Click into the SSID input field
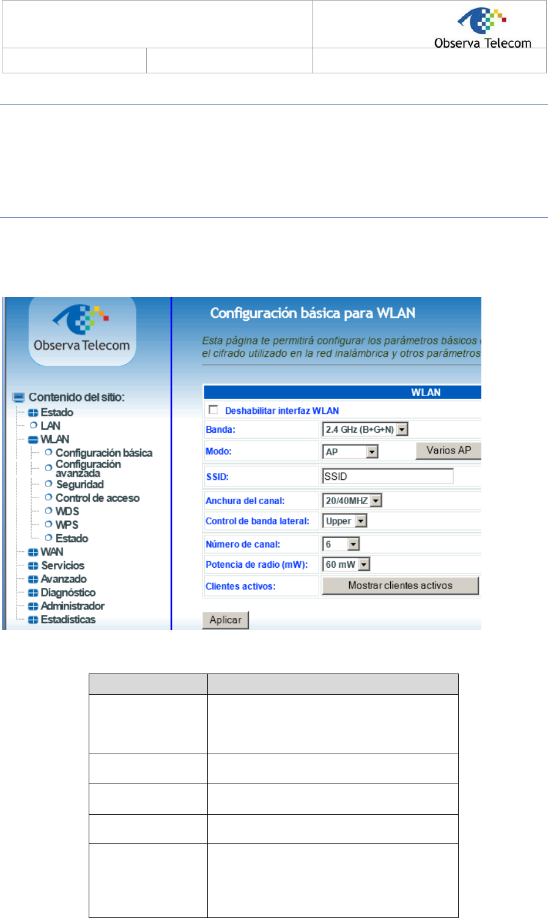The image size is (548, 918). [x=388, y=476]
